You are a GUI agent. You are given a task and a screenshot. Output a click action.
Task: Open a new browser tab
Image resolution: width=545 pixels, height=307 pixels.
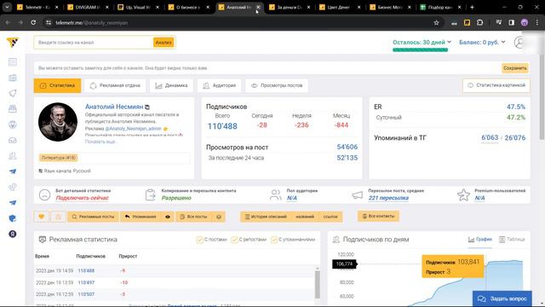click(x=472, y=7)
